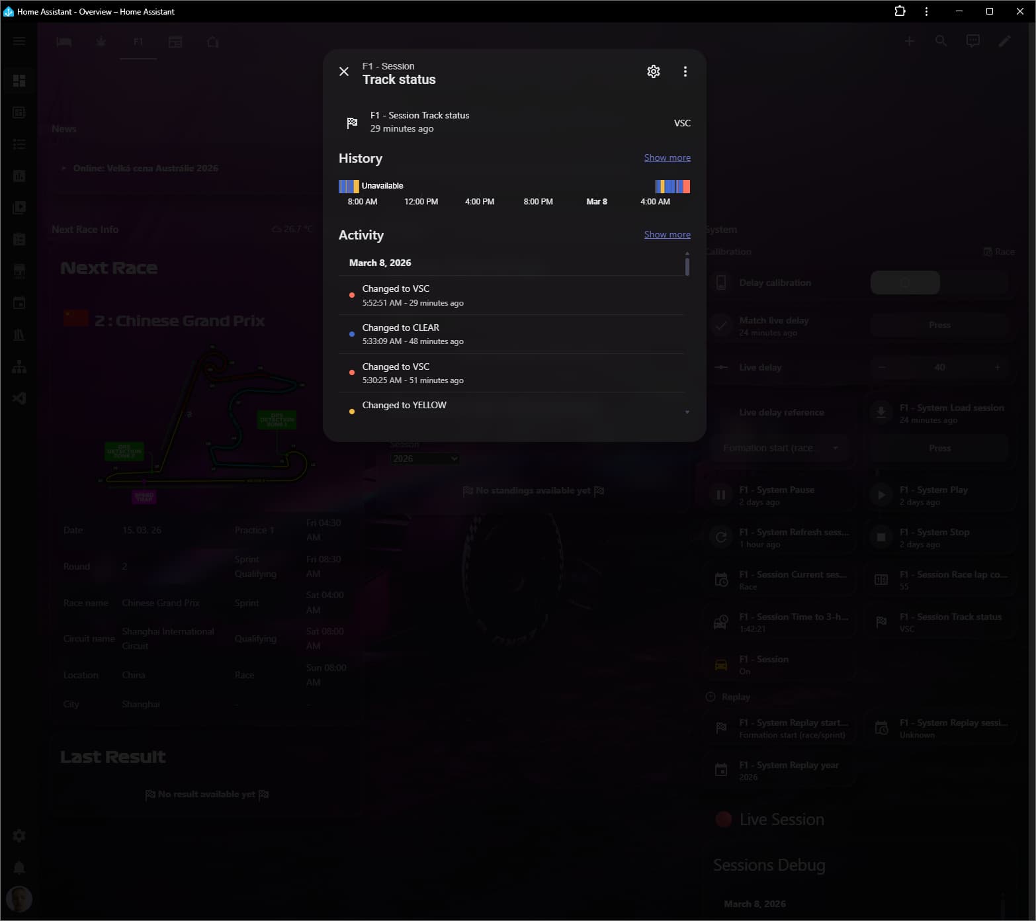Increase Live delay with the plus button
Screen dimensions: 1036x921
(x=998, y=367)
